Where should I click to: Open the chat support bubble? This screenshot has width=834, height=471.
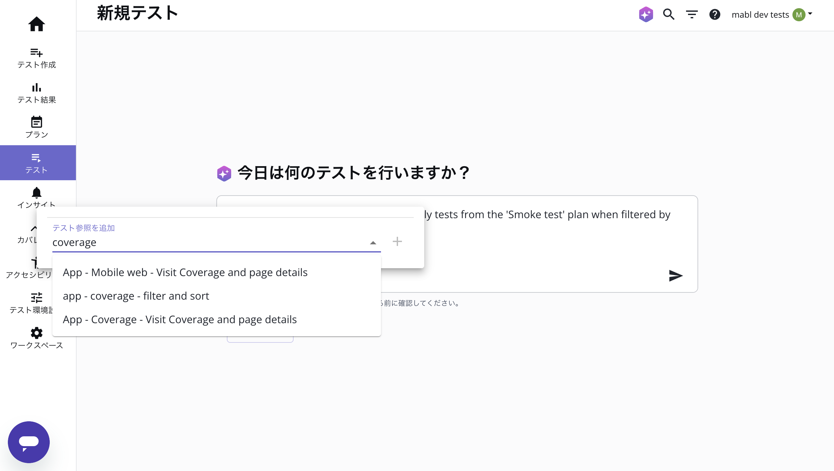[29, 442]
